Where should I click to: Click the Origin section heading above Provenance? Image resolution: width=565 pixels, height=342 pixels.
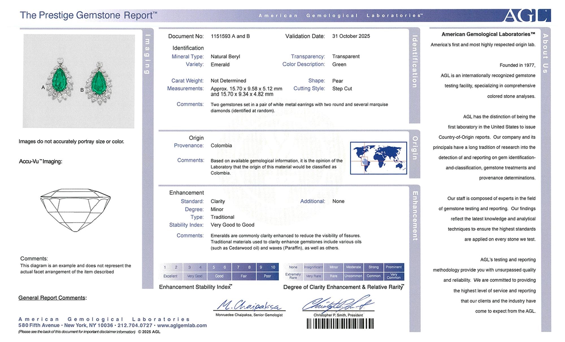(196, 138)
